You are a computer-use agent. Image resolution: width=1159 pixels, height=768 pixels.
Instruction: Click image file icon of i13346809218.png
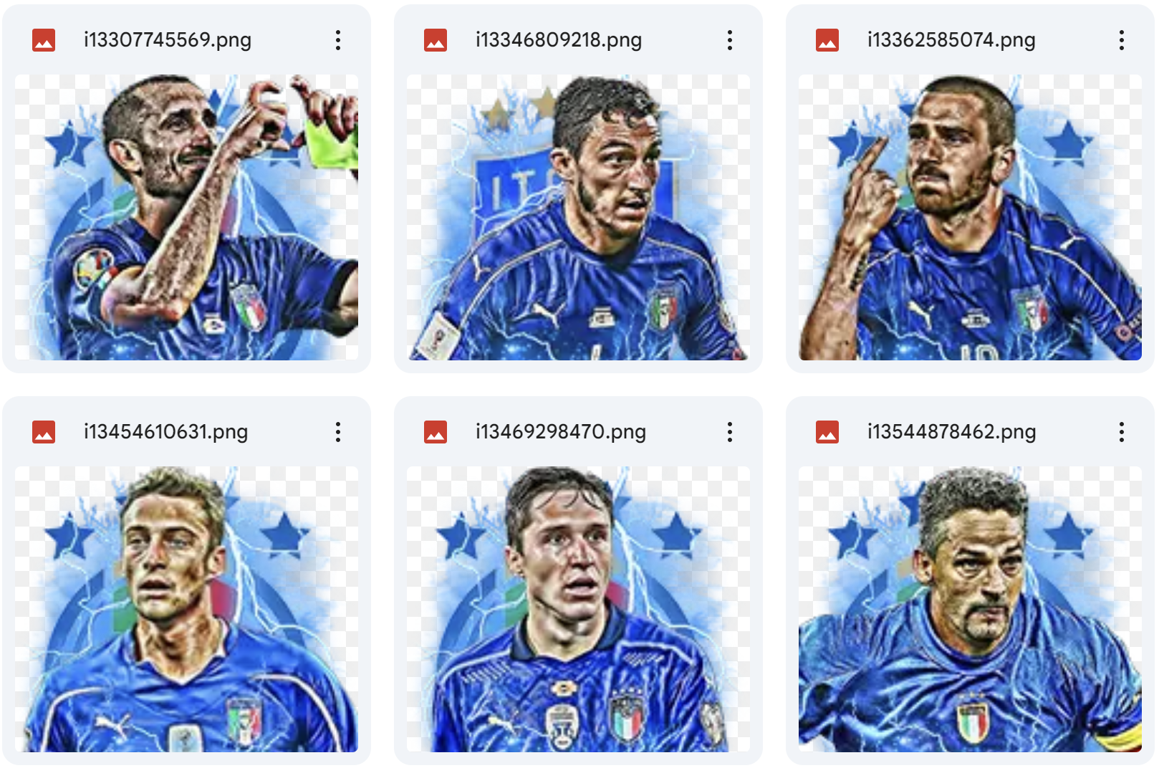click(x=436, y=40)
